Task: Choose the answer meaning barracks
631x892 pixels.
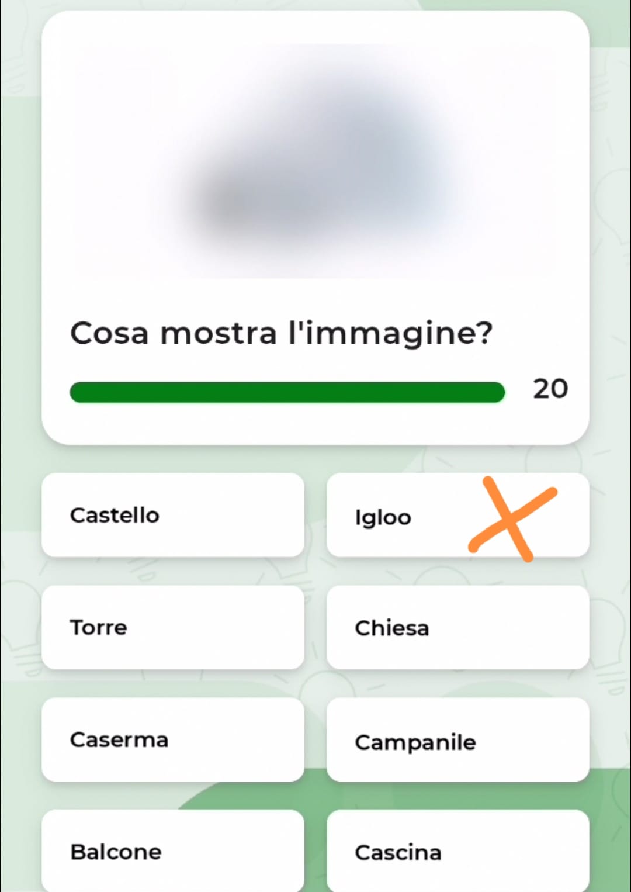Action: coord(172,739)
